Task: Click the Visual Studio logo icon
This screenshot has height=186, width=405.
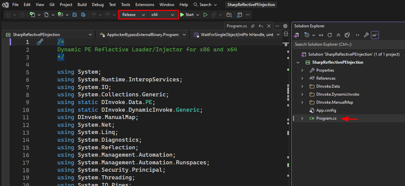Action: click(5, 5)
